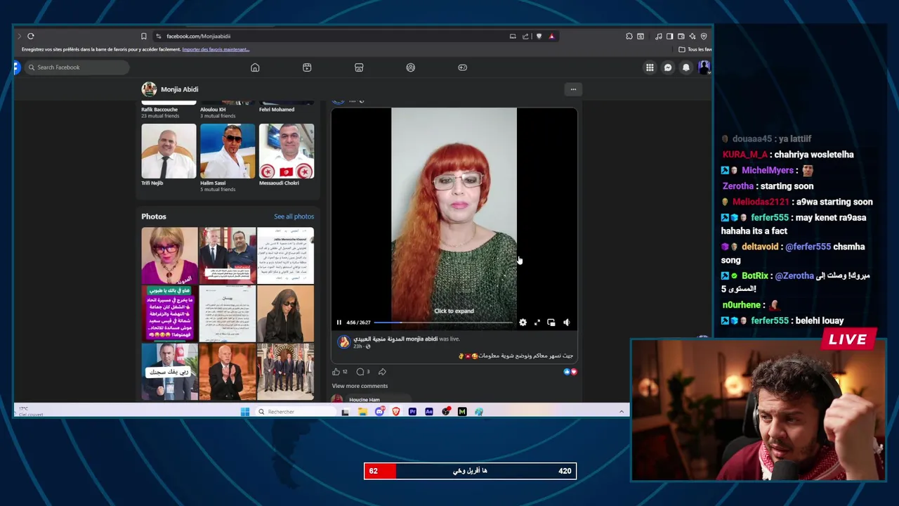Click the name Fehri Mohamed
The image size is (899, 506).
click(277, 110)
